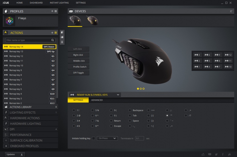Expand the DPI section
The width and height of the screenshot is (237, 157).
[30, 129]
